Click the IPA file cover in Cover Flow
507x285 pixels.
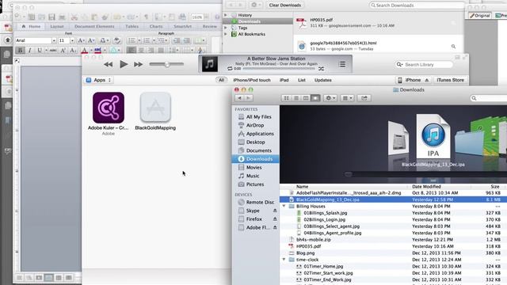(x=433, y=136)
